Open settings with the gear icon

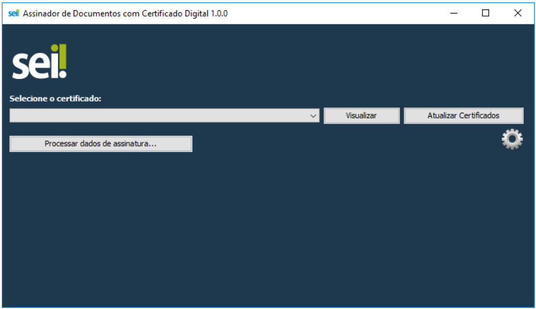[512, 139]
